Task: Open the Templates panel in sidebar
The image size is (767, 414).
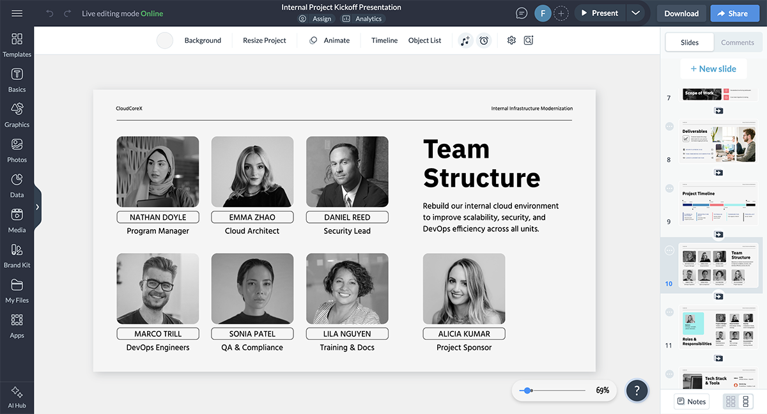Action: point(17,45)
